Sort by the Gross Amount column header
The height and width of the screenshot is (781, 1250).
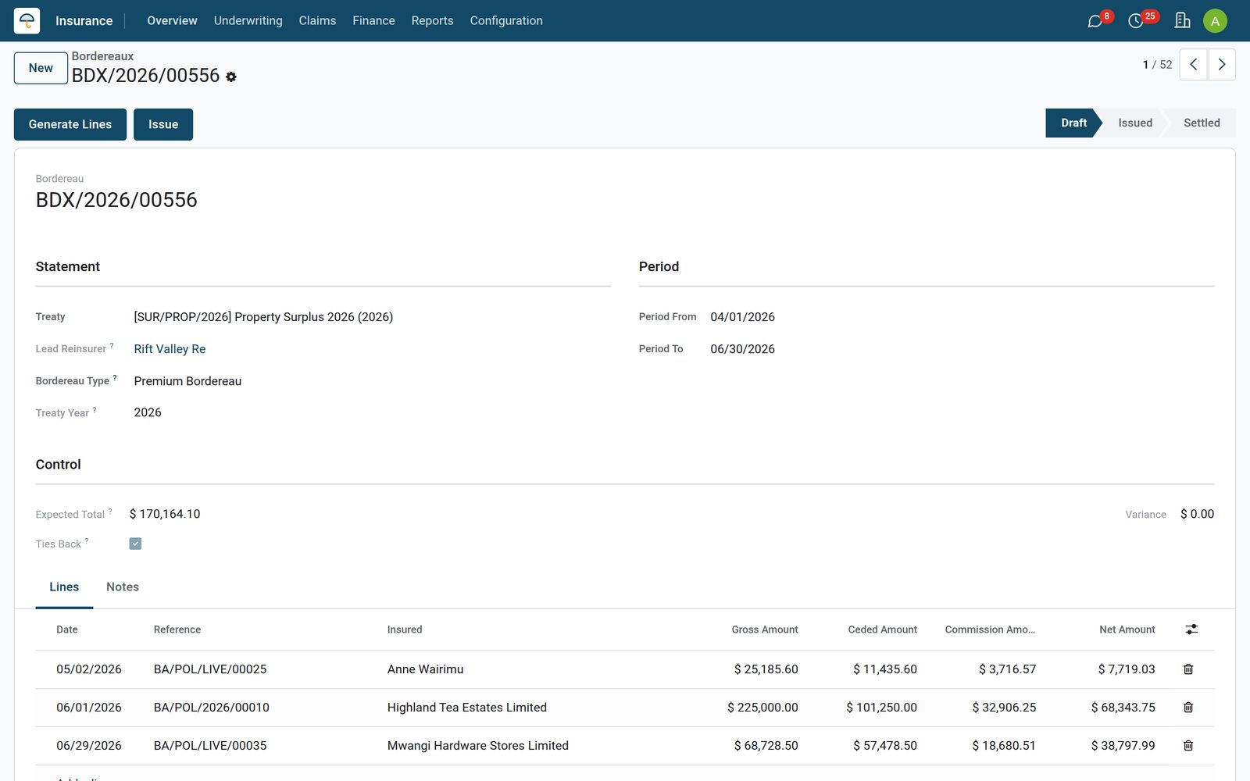[x=765, y=629]
